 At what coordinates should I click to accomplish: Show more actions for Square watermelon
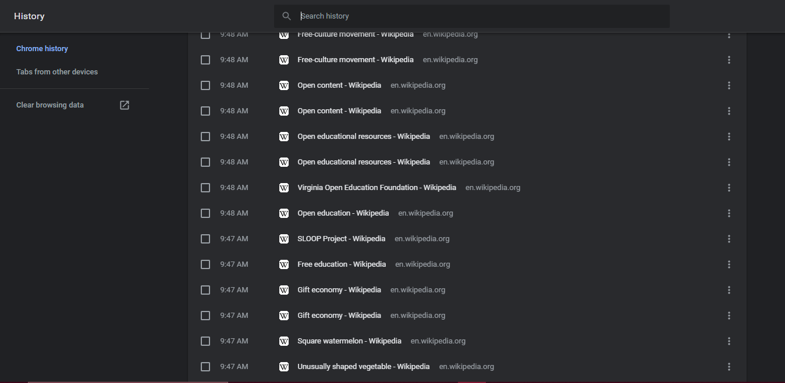pos(729,341)
